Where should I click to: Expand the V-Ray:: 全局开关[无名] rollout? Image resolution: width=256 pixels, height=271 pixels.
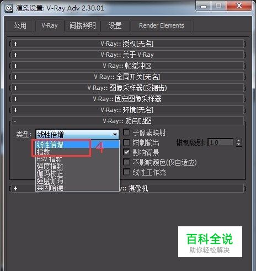tap(128, 77)
